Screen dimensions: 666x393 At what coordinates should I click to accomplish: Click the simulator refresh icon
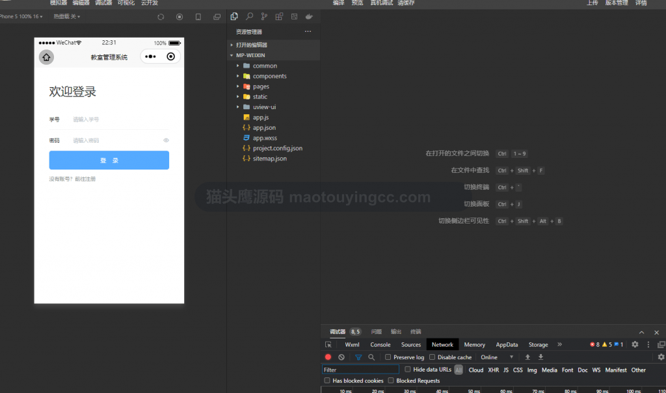click(x=161, y=17)
